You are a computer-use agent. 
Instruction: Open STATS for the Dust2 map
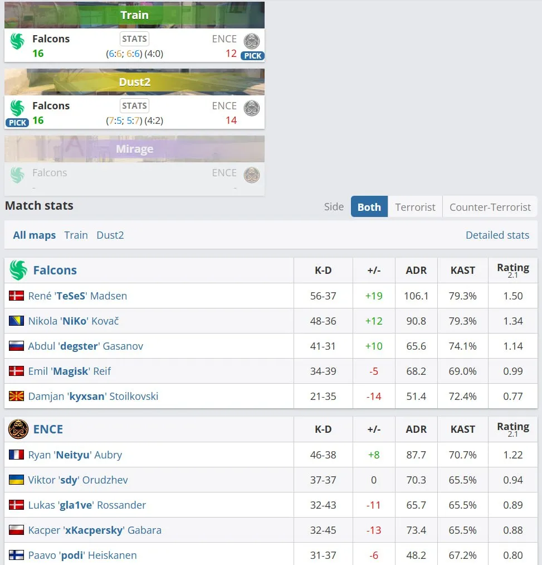[134, 106]
